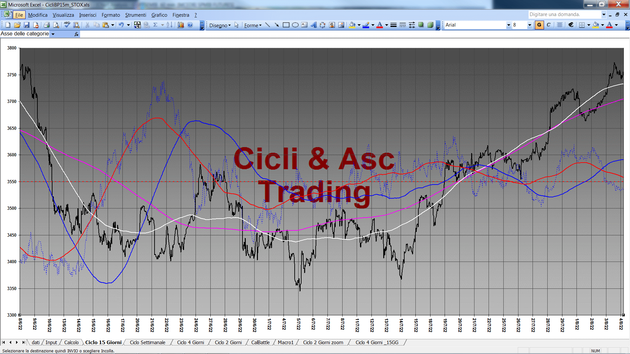
Task: Switch to the Macro1 sheet tab
Action: 285,342
